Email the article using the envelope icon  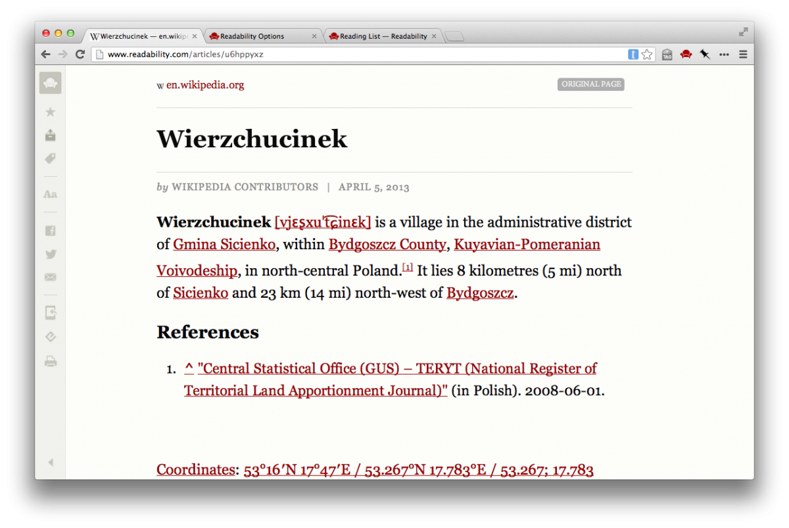pos(50,277)
